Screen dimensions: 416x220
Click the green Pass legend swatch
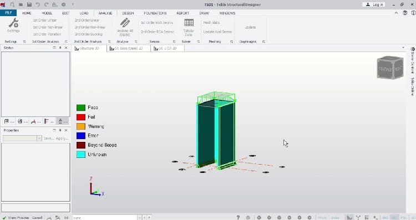pos(81,108)
